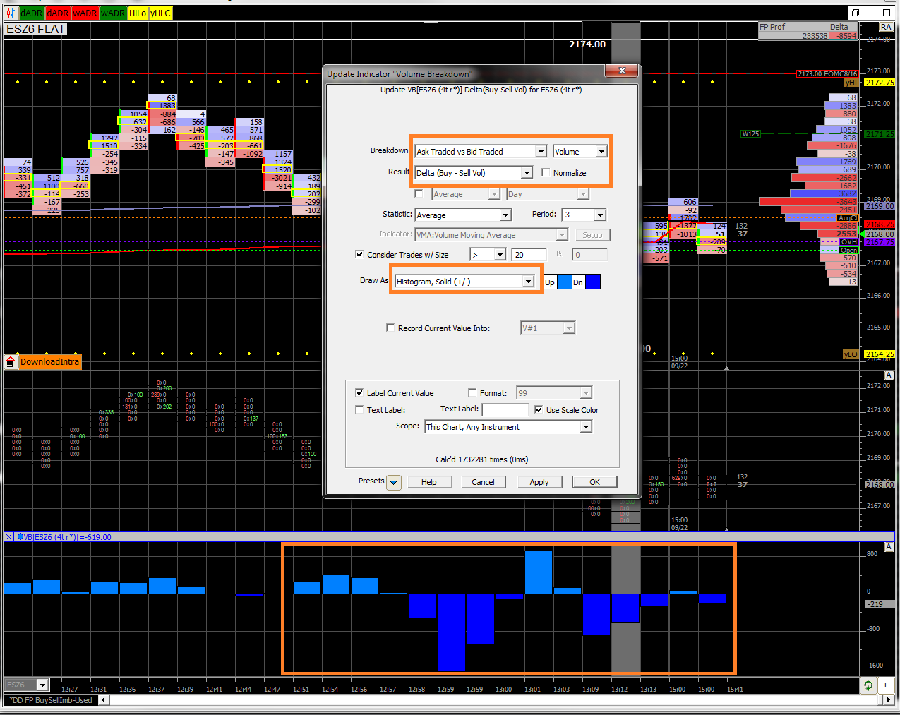Toggle the Label Current Value checkbox
Image resolution: width=900 pixels, height=715 pixels.
tap(359, 392)
